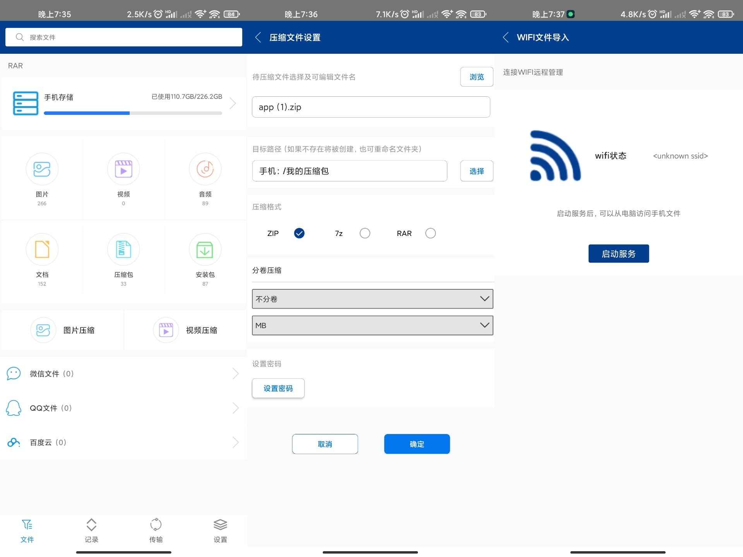Open the 图片压缩 image compression tool
Image resolution: width=743 pixels, height=557 pixels.
tap(63, 330)
